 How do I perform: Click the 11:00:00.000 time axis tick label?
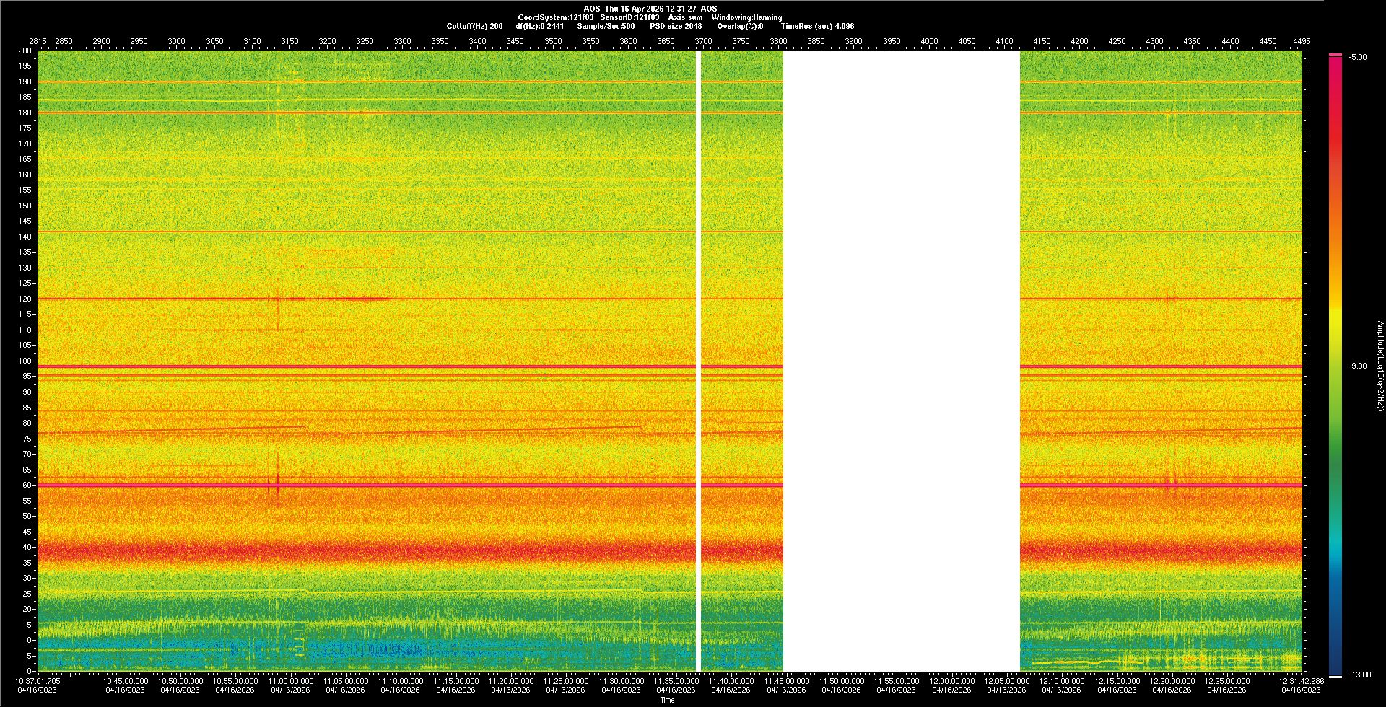pyautogui.click(x=291, y=681)
